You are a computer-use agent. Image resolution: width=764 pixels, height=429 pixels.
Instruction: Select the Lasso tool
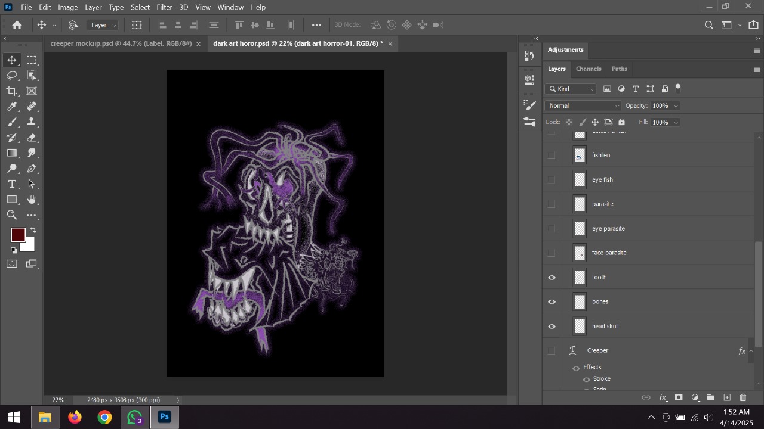click(12, 76)
